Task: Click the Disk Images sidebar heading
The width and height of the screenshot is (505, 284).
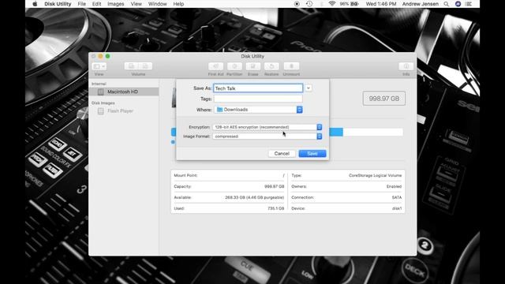Action: [x=103, y=103]
